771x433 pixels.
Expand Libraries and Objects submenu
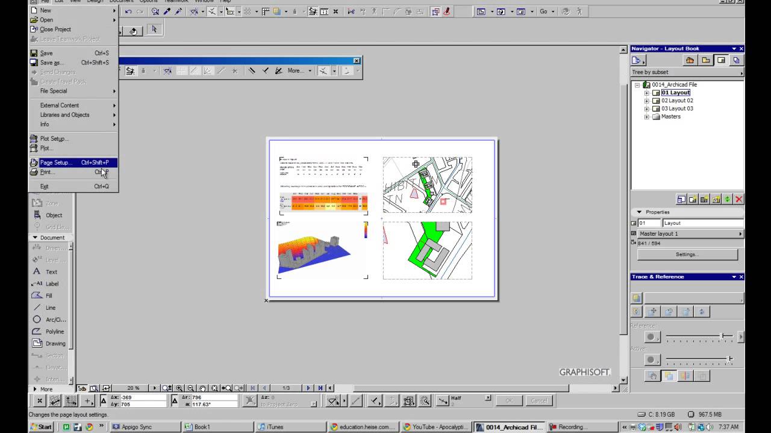(73, 115)
